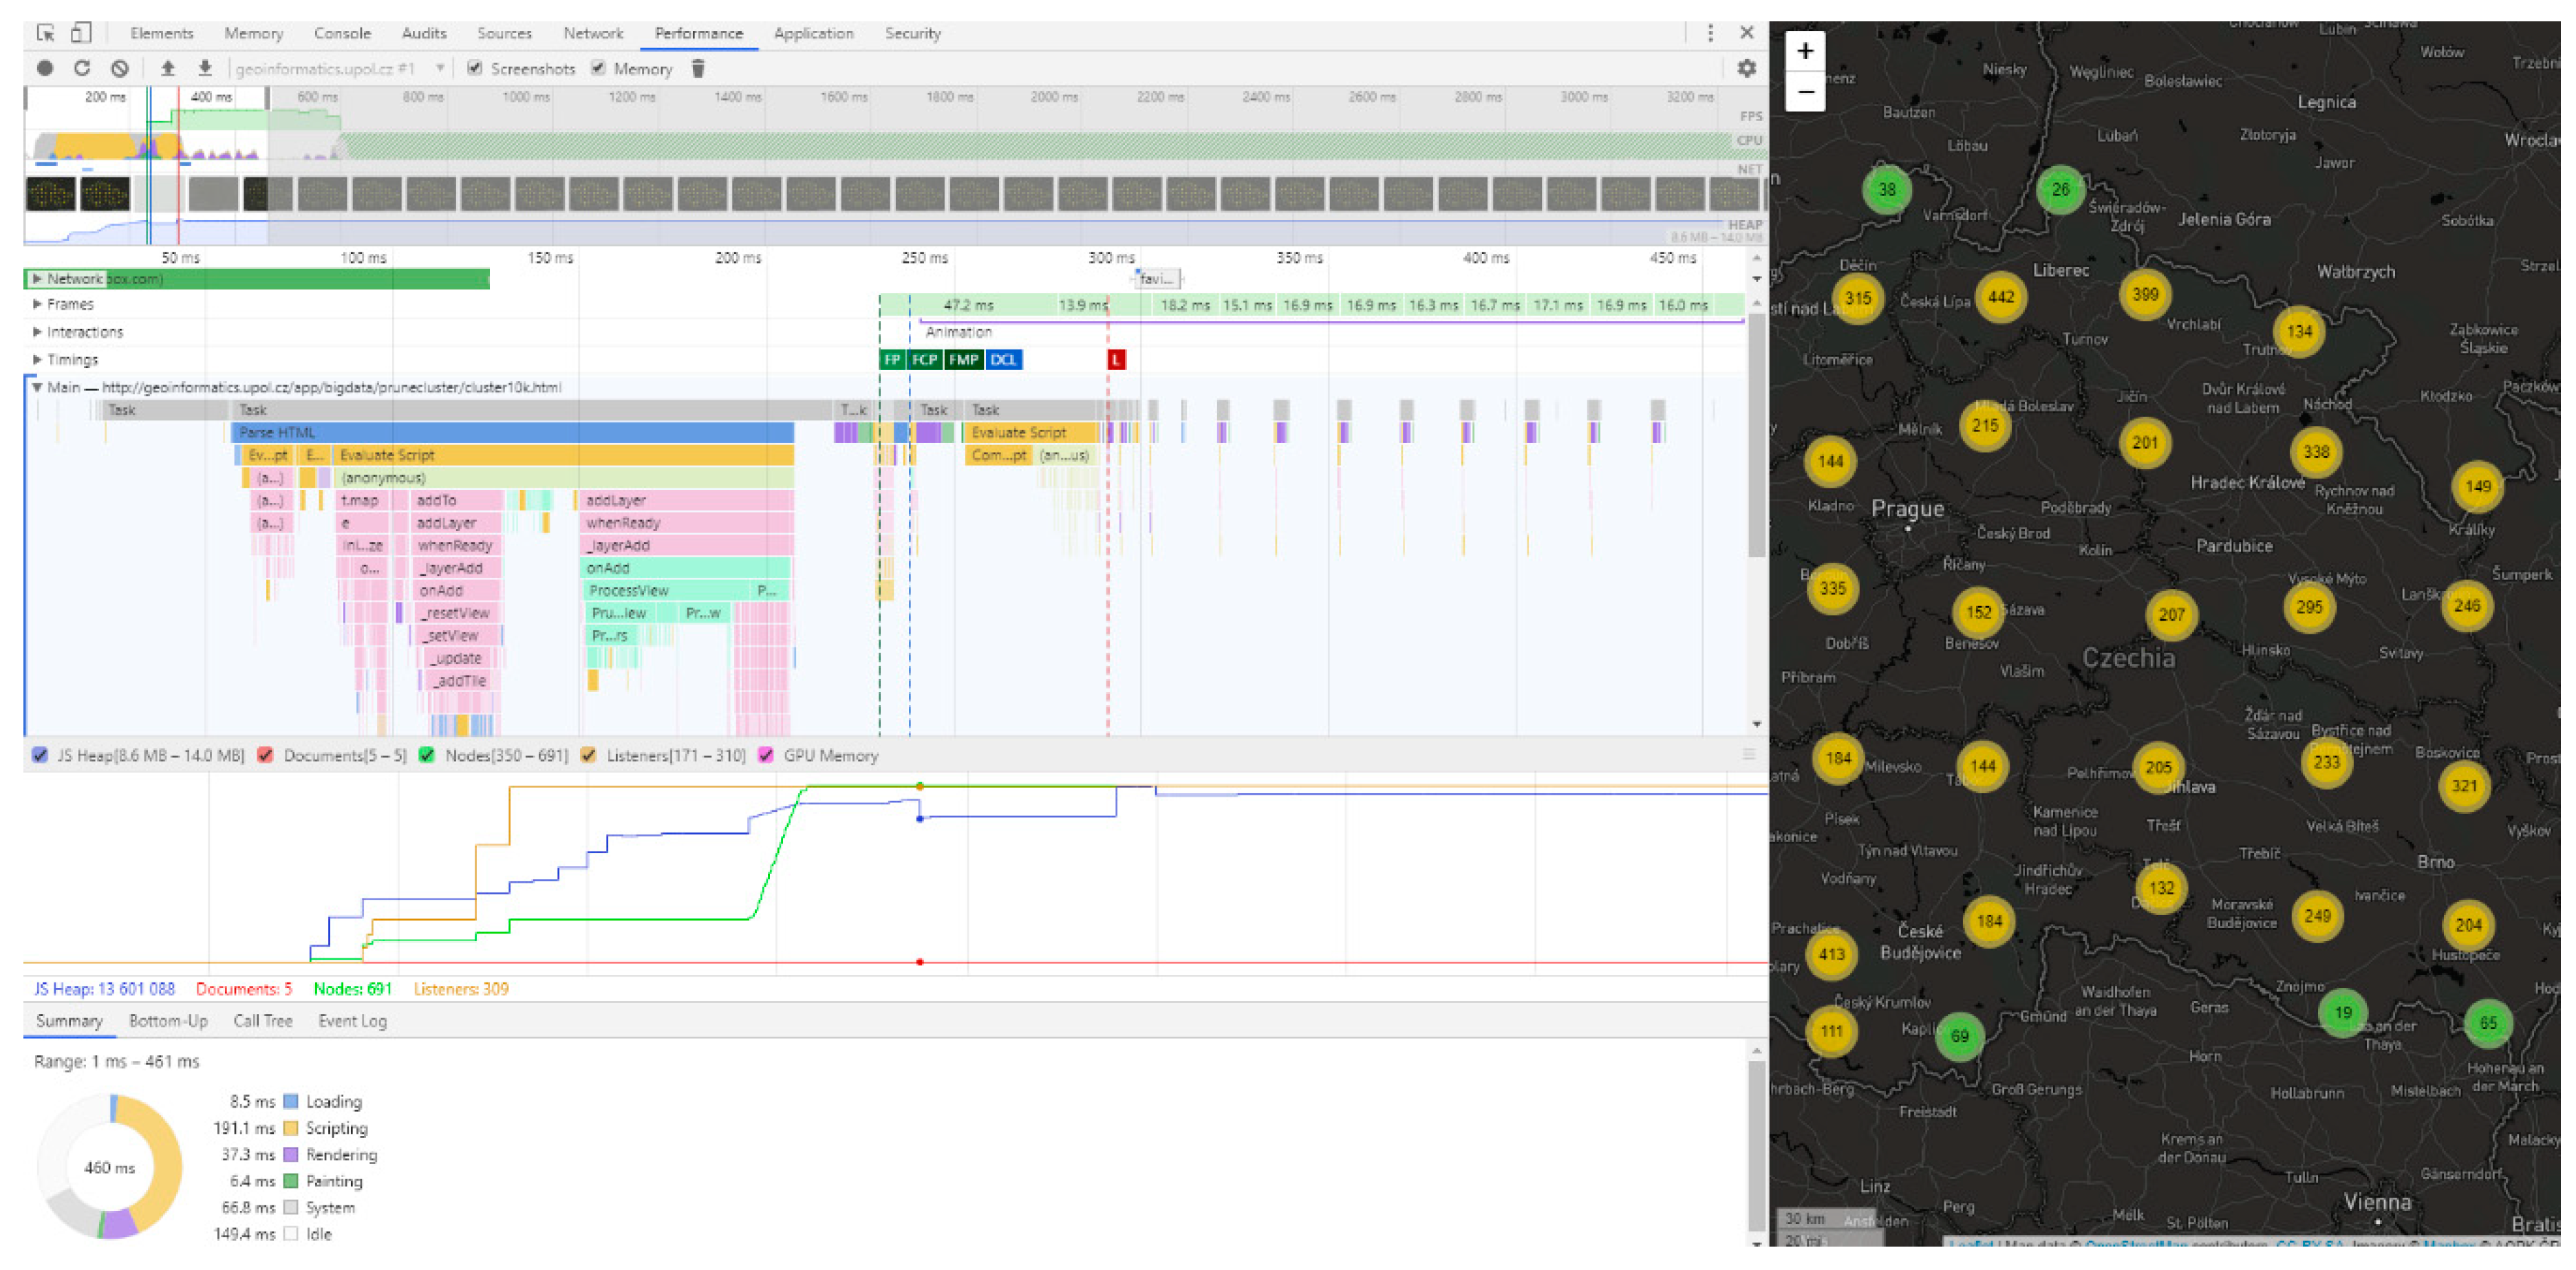Switch to the Event Log tab
The height and width of the screenshot is (1270, 2576).
[352, 1022]
